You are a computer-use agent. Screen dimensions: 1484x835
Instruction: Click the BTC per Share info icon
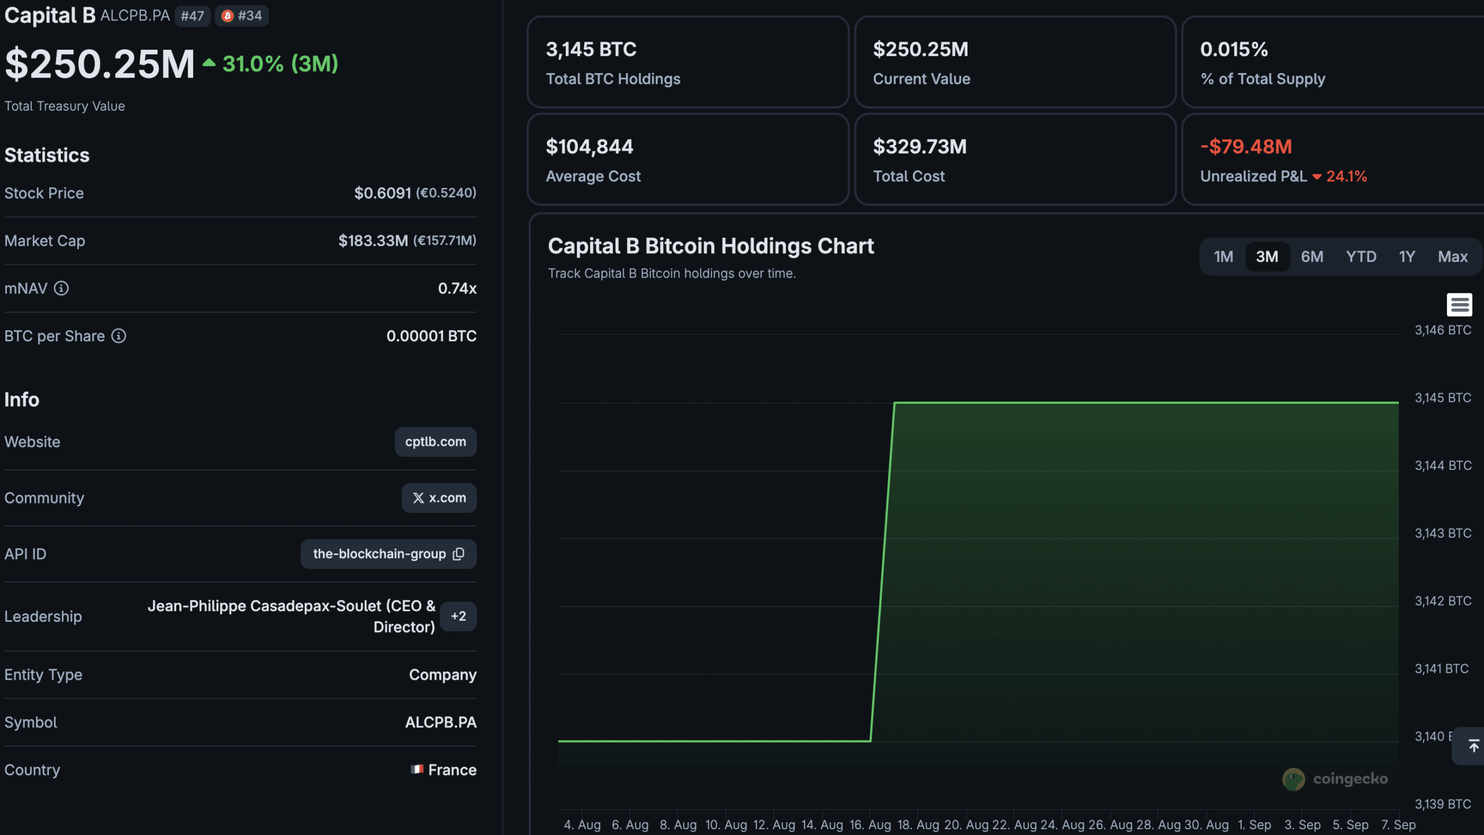pyautogui.click(x=119, y=336)
